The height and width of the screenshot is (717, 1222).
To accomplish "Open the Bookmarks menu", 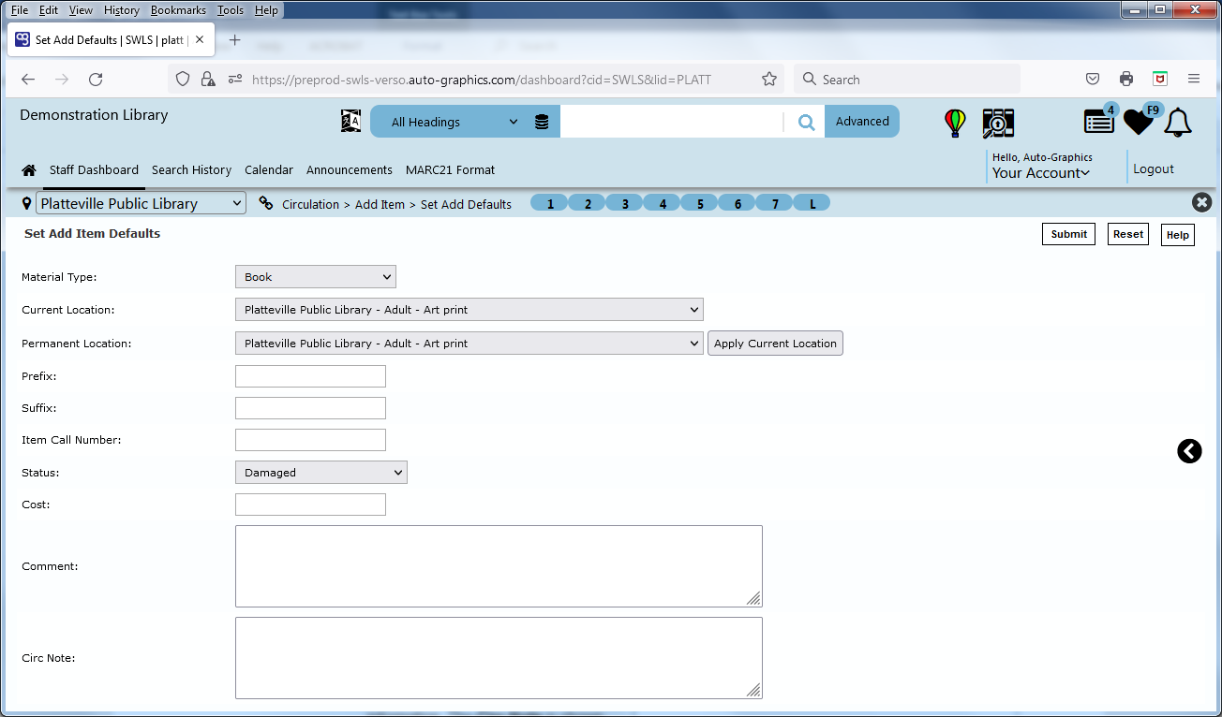I will click(178, 10).
